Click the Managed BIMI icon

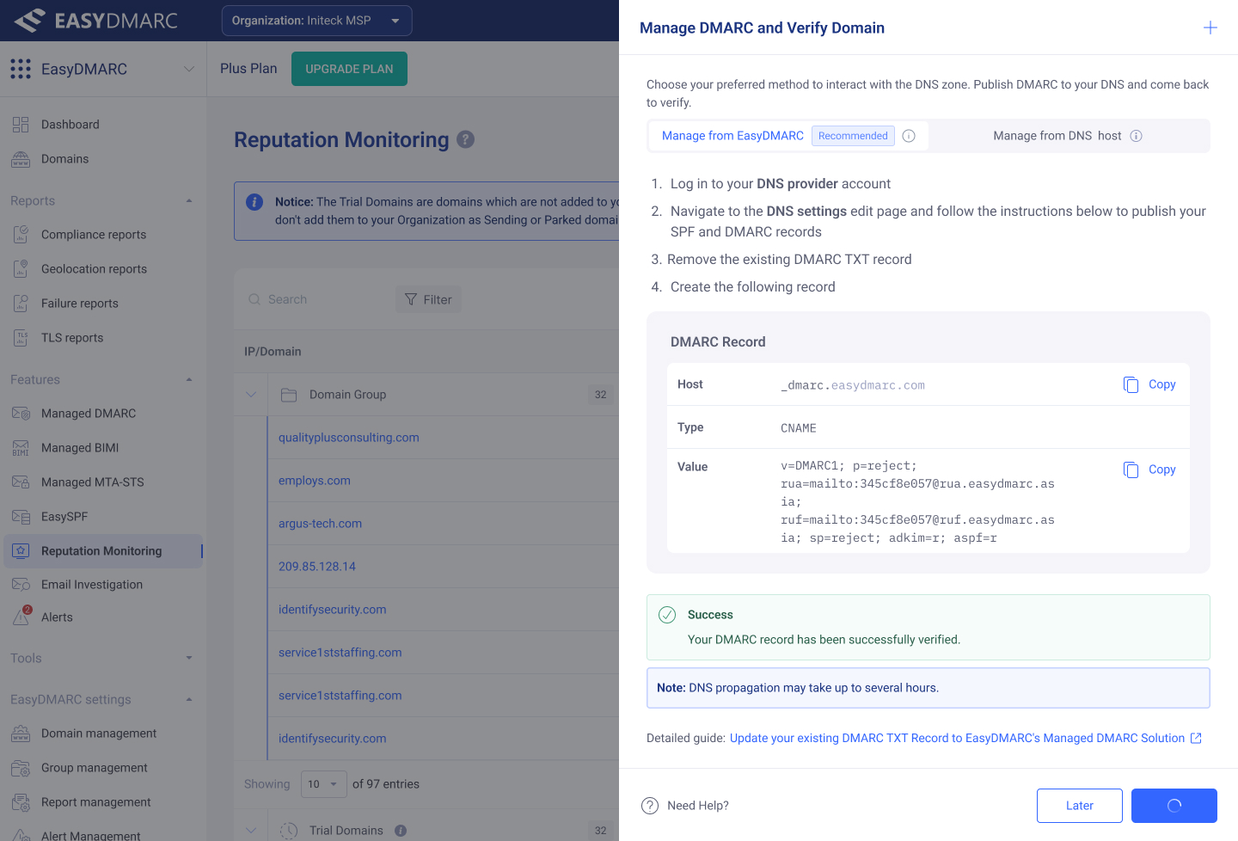pos(21,448)
